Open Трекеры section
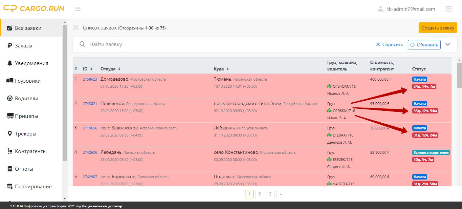Image resolution: width=462 pixels, height=209 pixels. [31, 133]
